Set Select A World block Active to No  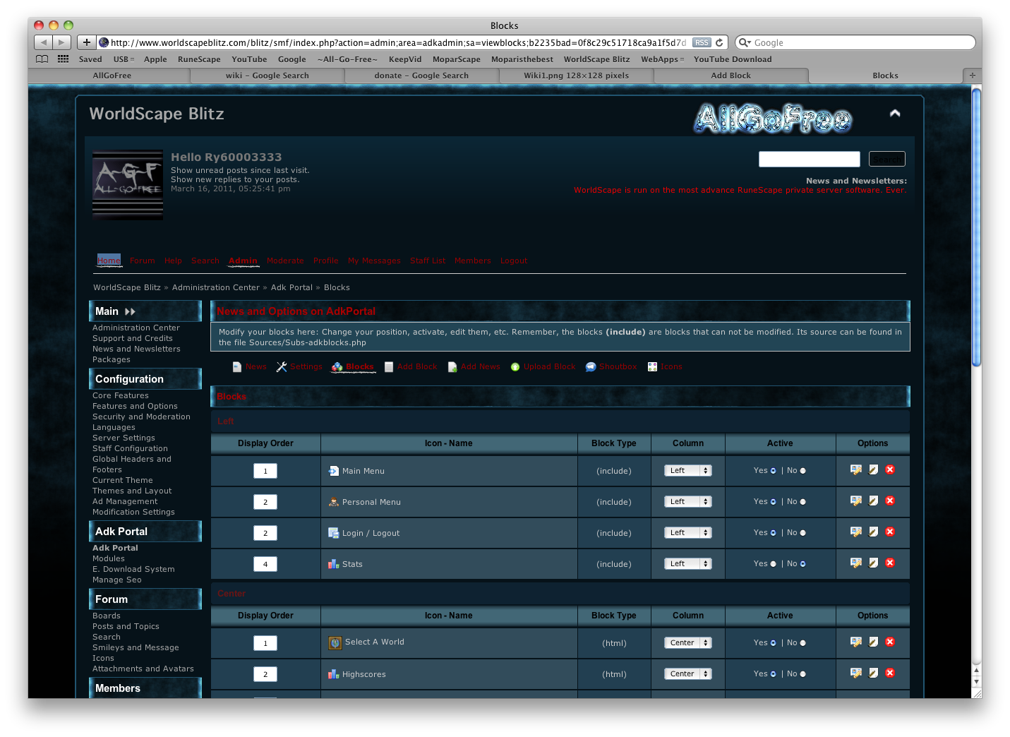click(x=802, y=643)
